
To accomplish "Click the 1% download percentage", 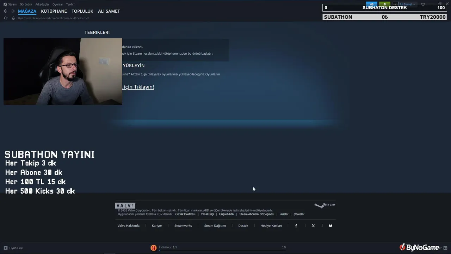I will tap(284, 247).
